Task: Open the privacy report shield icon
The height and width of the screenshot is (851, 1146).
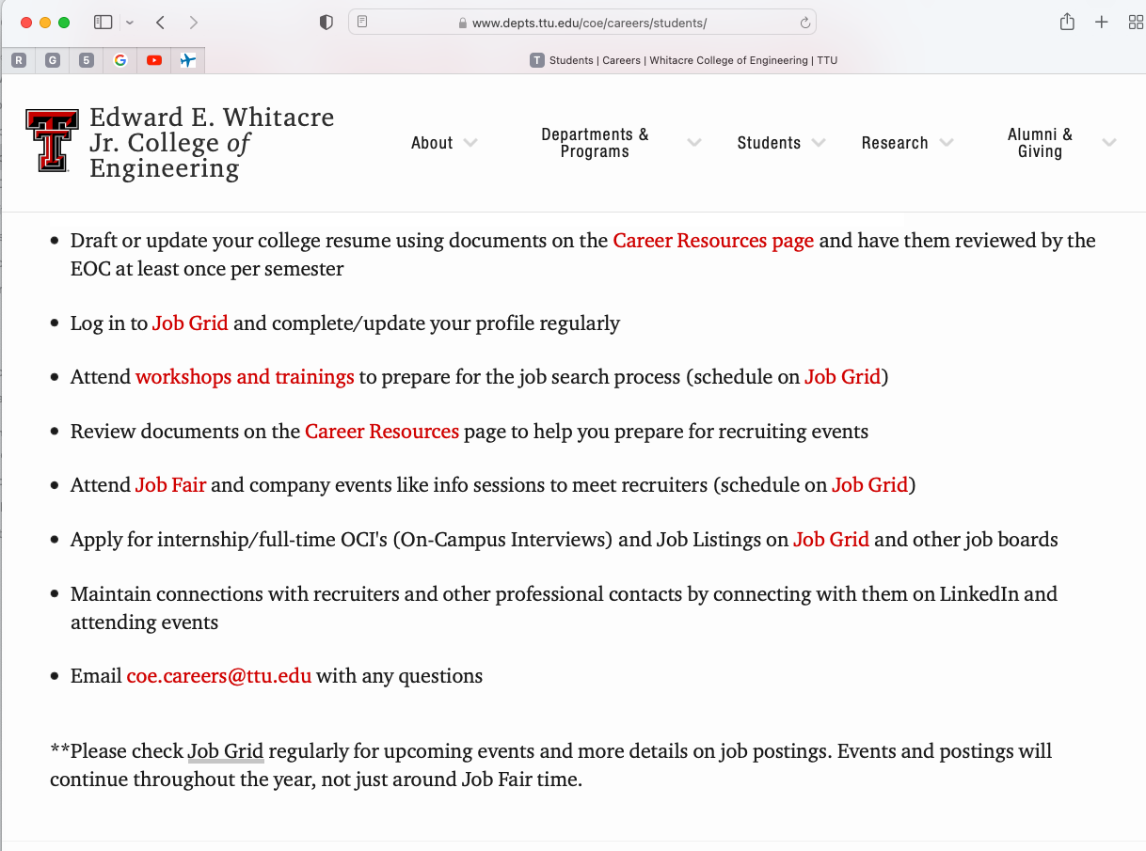Action: [326, 23]
